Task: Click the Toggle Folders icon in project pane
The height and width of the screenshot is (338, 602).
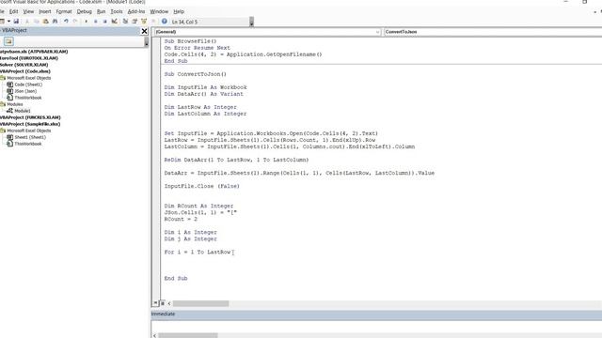Action: coord(8,41)
